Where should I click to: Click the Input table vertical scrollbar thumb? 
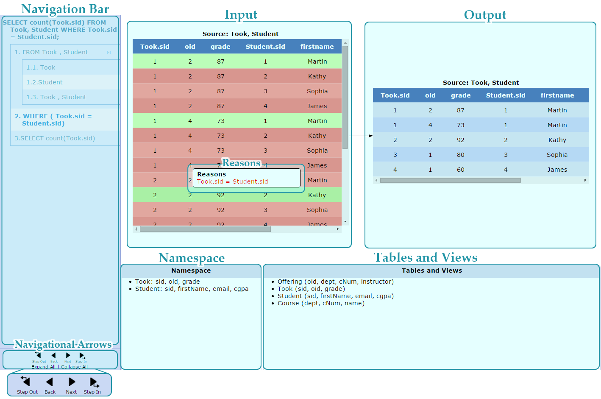(345, 98)
